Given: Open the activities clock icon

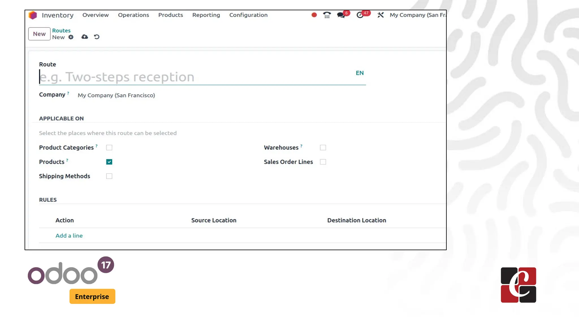Looking at the screenshot, I should click(x=360, y=15).
